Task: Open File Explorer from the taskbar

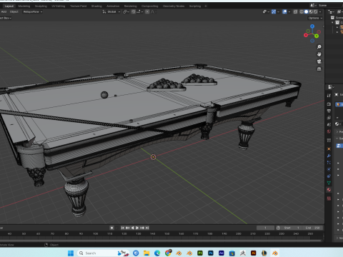Action: 146,253
